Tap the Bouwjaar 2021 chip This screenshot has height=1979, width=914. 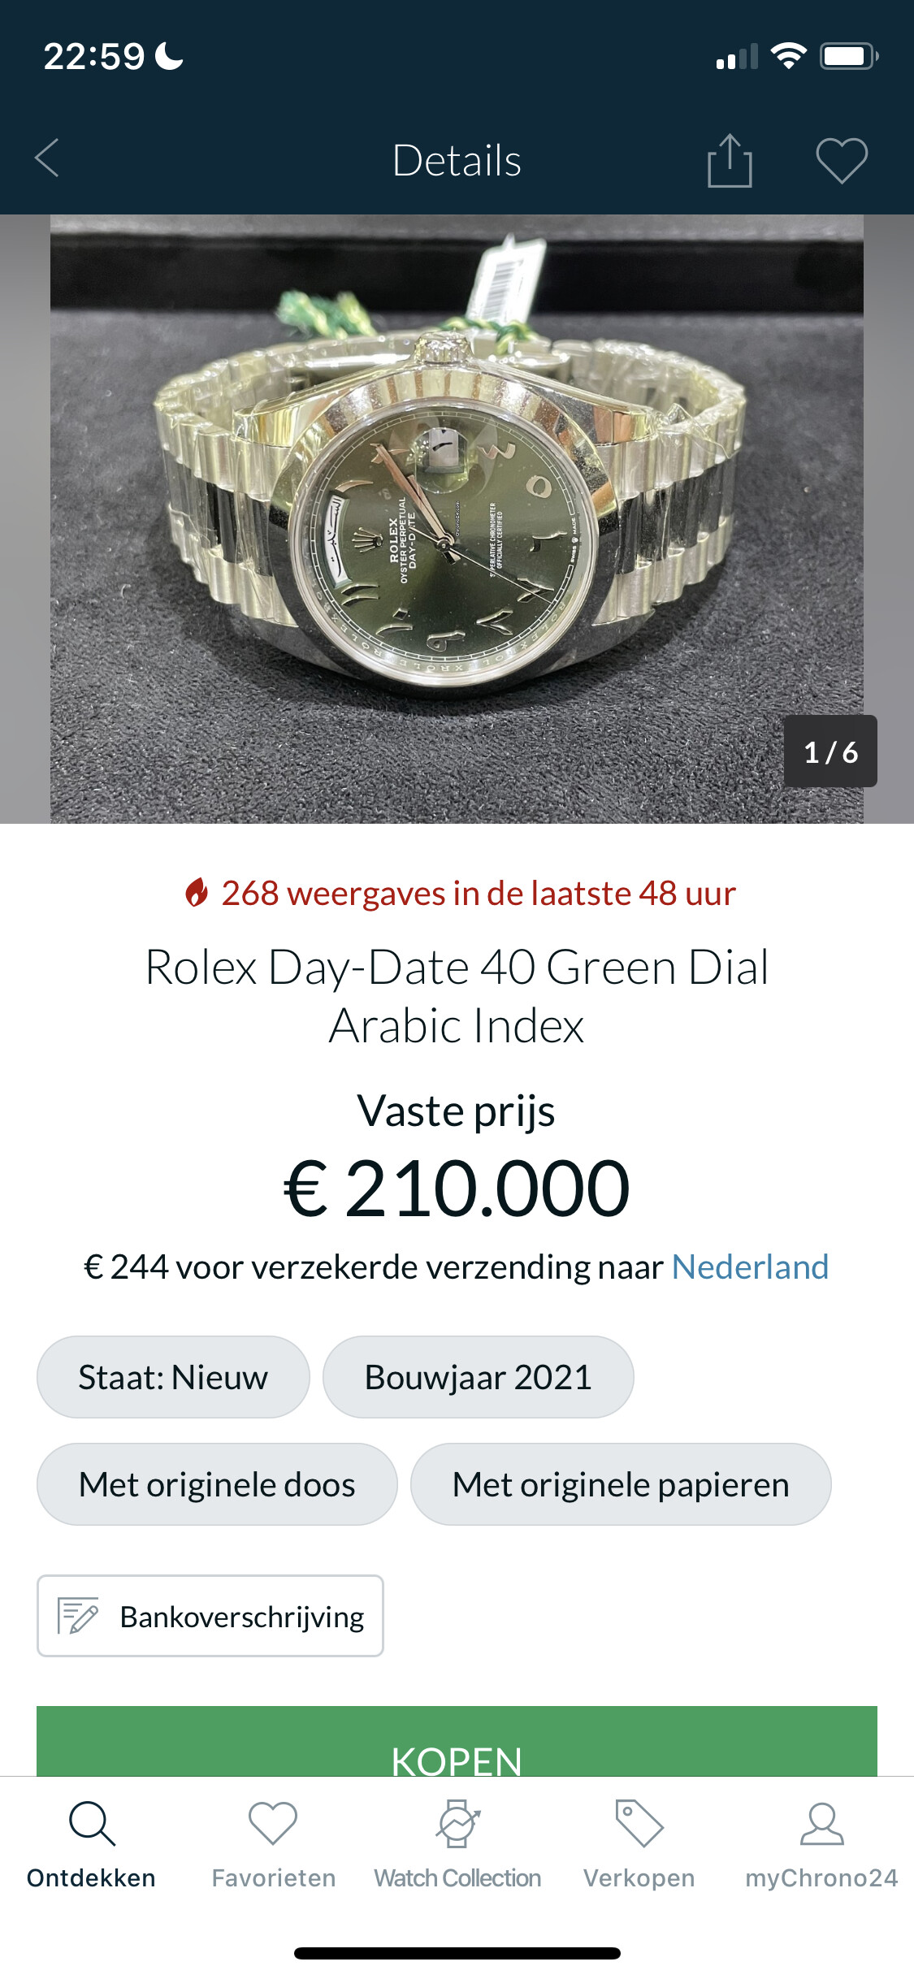478,1378
